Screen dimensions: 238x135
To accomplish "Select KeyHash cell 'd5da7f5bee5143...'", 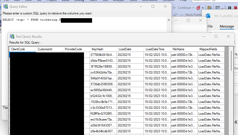I will pyautogui.click(x=103, y=61).
